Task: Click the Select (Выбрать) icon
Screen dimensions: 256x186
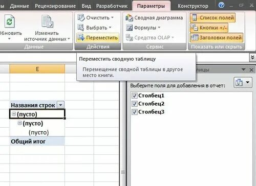Action: (x=81, y=28)
